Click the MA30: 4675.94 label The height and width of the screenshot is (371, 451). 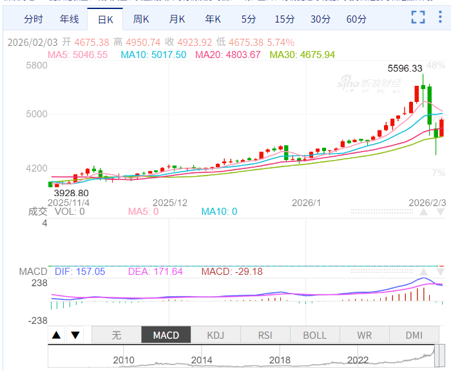coord(302,55)
